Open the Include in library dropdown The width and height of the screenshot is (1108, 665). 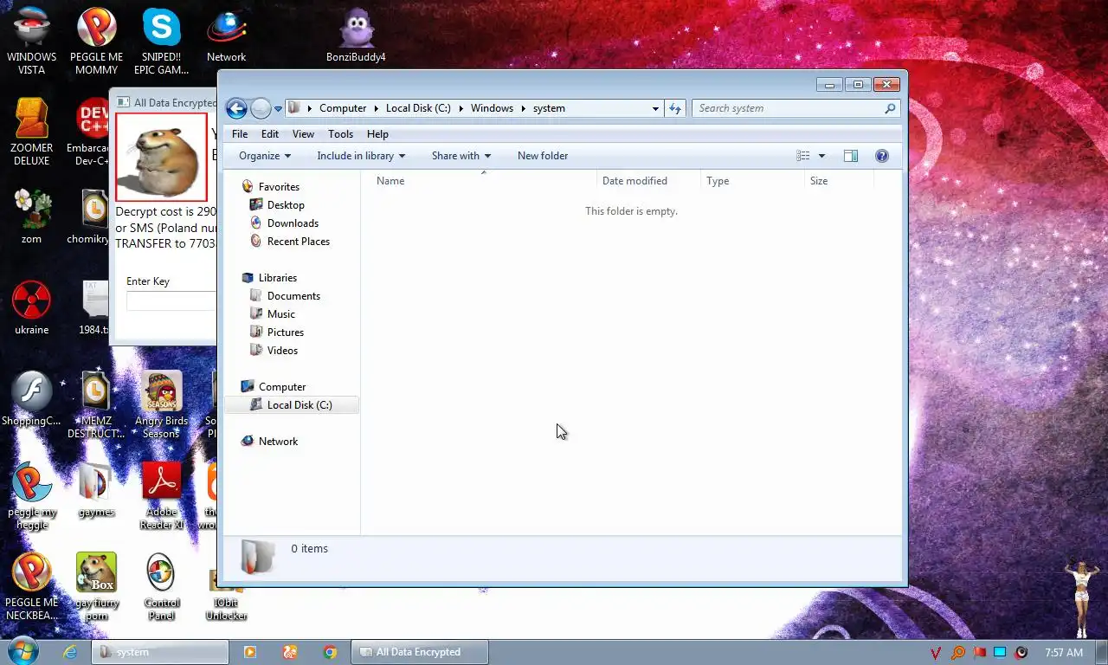coord(361,156)
